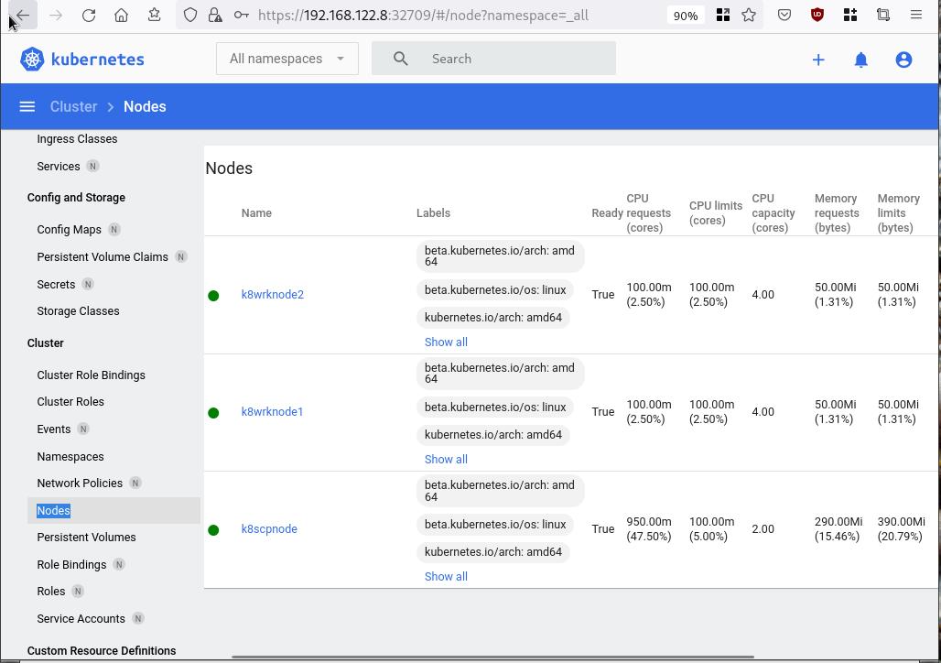Click the Kubernetes logo icon
This screenshot has width=941, height=663.
pos(32,60)
